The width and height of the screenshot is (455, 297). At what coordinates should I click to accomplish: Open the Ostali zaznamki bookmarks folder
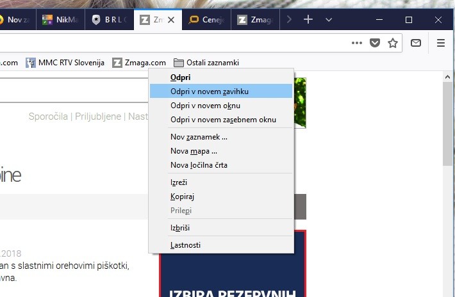pyautogui.click(x=206, y=63)
